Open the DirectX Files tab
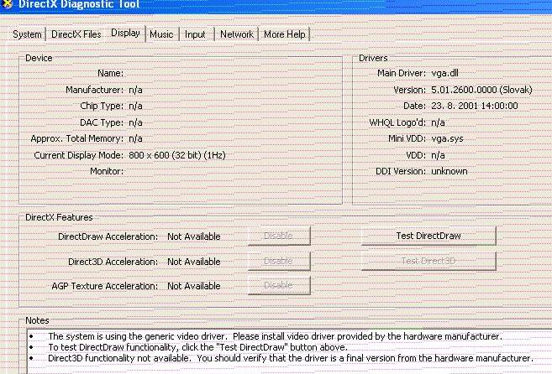The width and height of the screenshot is (552, 374). click(x=76, y=34)
